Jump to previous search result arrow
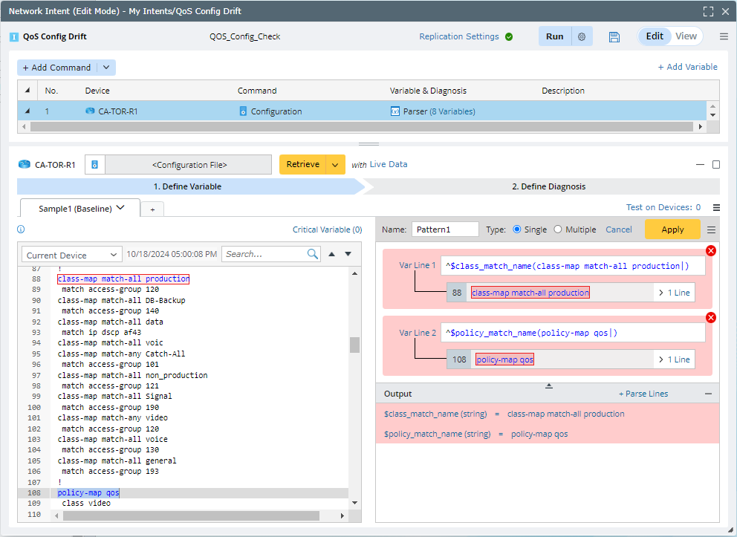737x537 pixels. (x=332, y=254)
